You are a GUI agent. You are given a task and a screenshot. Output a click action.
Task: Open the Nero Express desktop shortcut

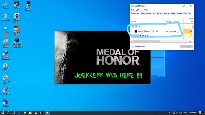5,91
